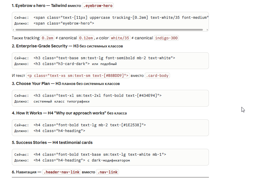Click the h4-heading line in How It Works block
The width and height of the screenshot is (253, 180).
pyautogui.click(x=59, y=131)
